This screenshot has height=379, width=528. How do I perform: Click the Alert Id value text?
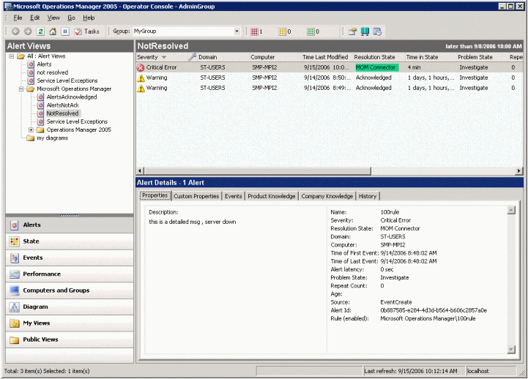click(434, 310)
